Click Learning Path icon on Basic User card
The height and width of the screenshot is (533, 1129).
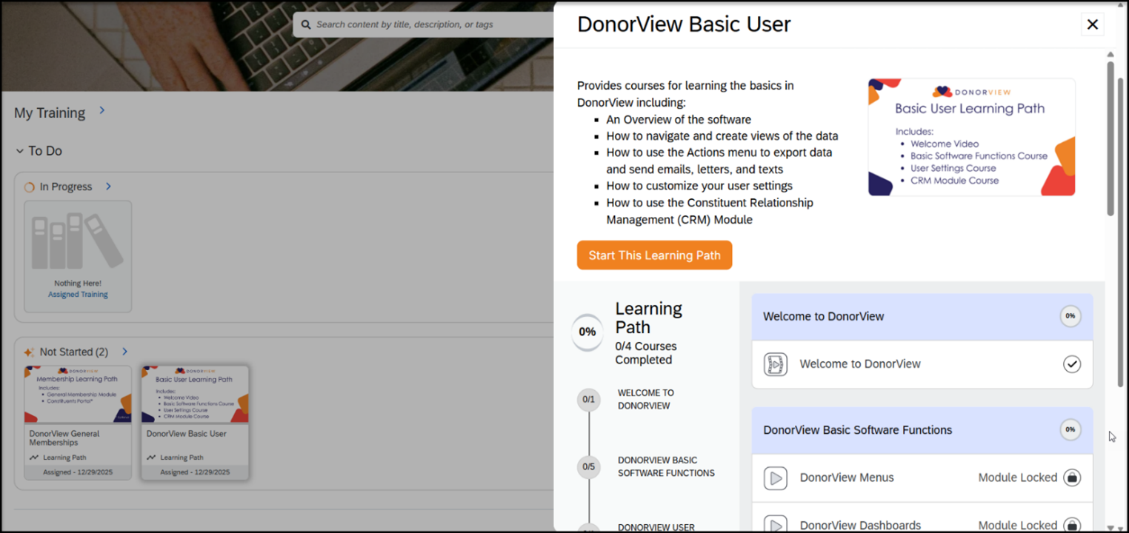151,457
